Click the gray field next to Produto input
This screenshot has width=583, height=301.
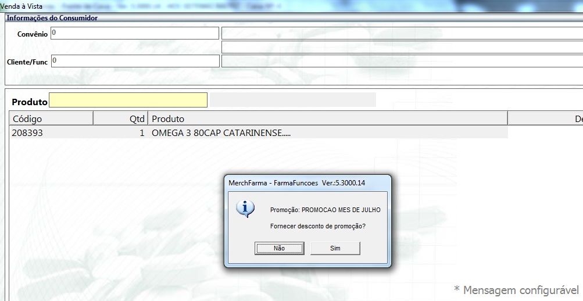pos(292,100)
